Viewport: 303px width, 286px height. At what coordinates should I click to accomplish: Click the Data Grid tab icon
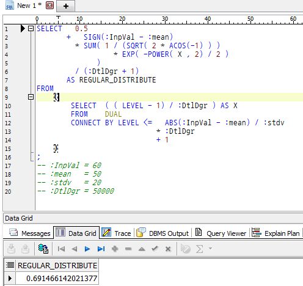pos(60,232)
